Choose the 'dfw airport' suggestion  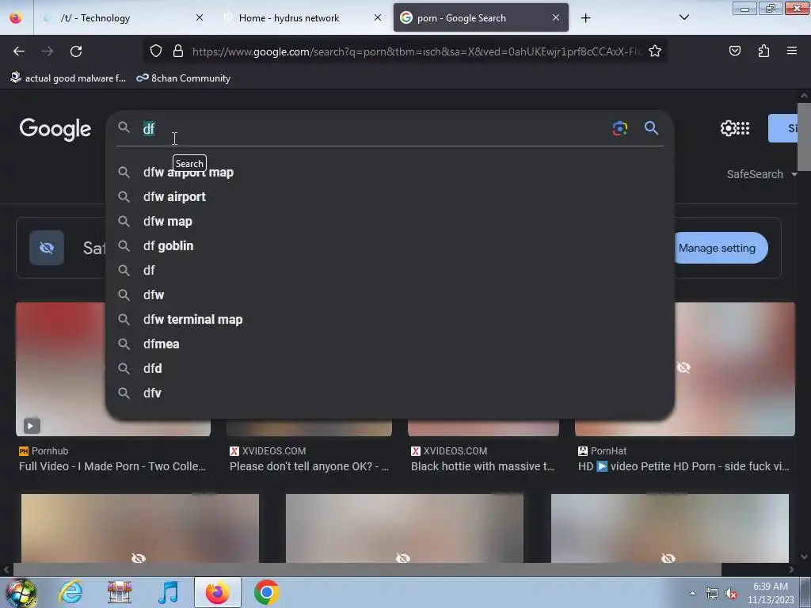pyautogui.click(x=390, y=196)
